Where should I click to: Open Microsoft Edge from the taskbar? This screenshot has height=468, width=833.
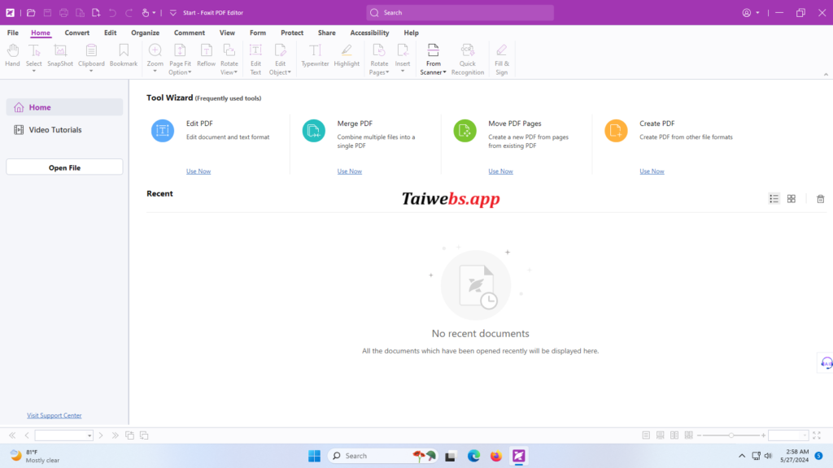coord(473,456)
